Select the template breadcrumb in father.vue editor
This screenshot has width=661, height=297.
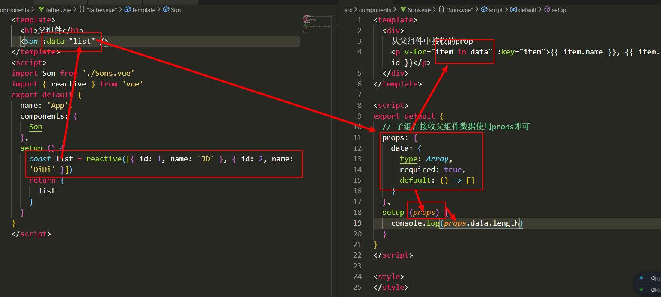144,9
